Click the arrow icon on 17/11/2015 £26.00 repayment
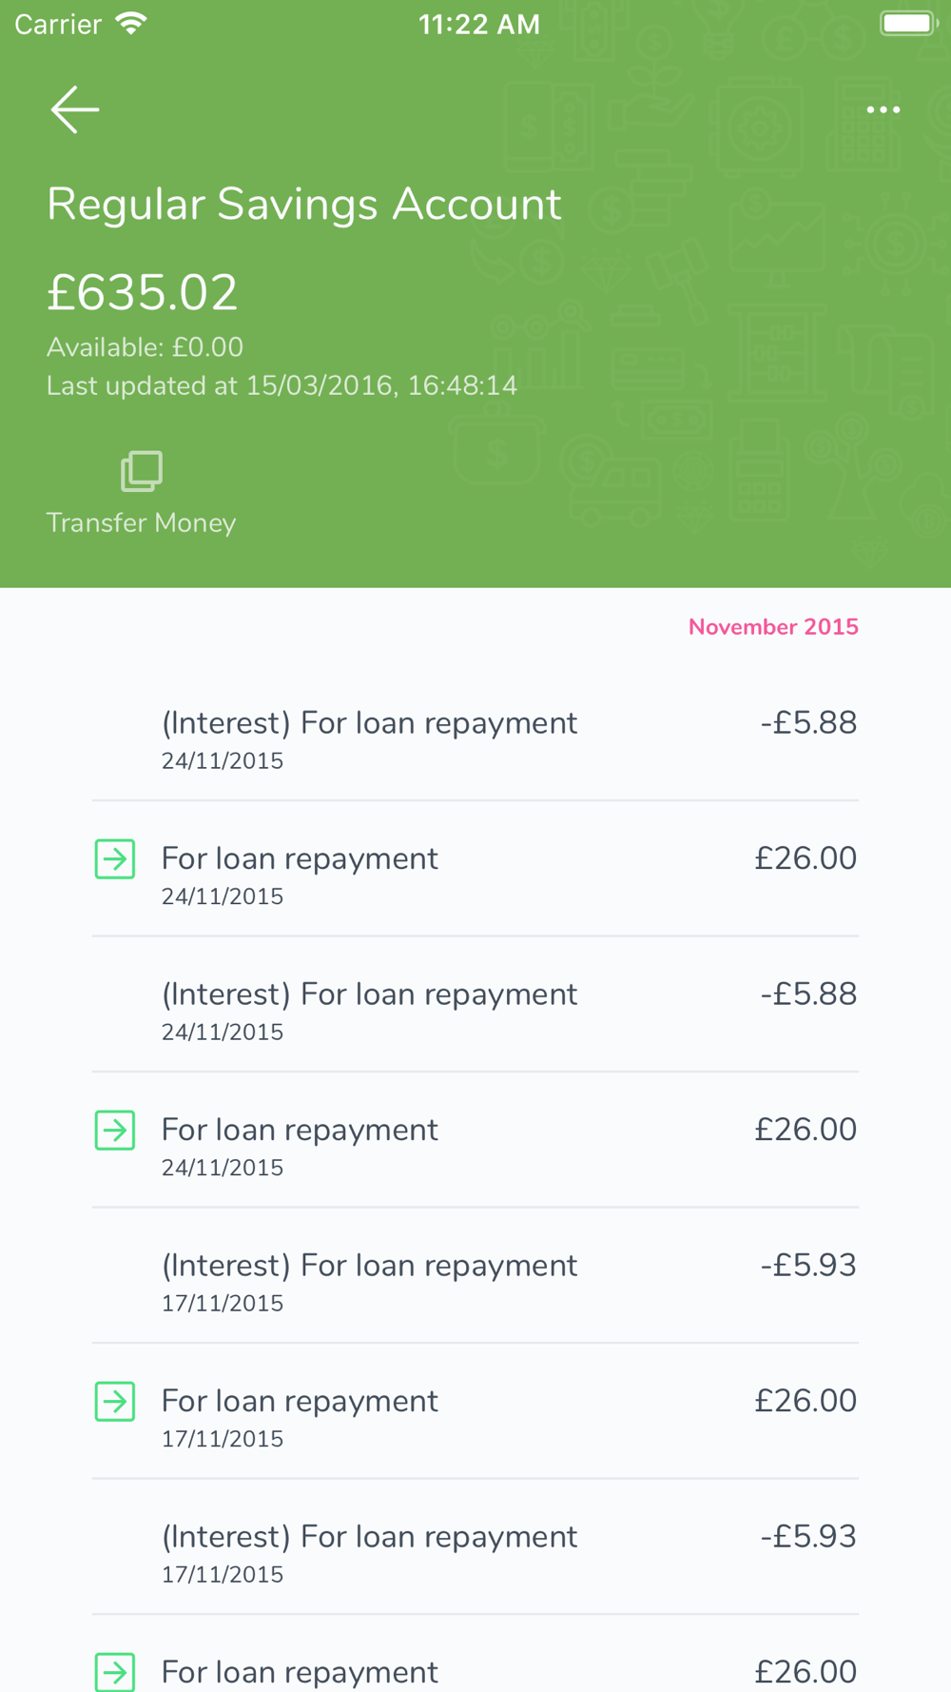 [115, 1402]
